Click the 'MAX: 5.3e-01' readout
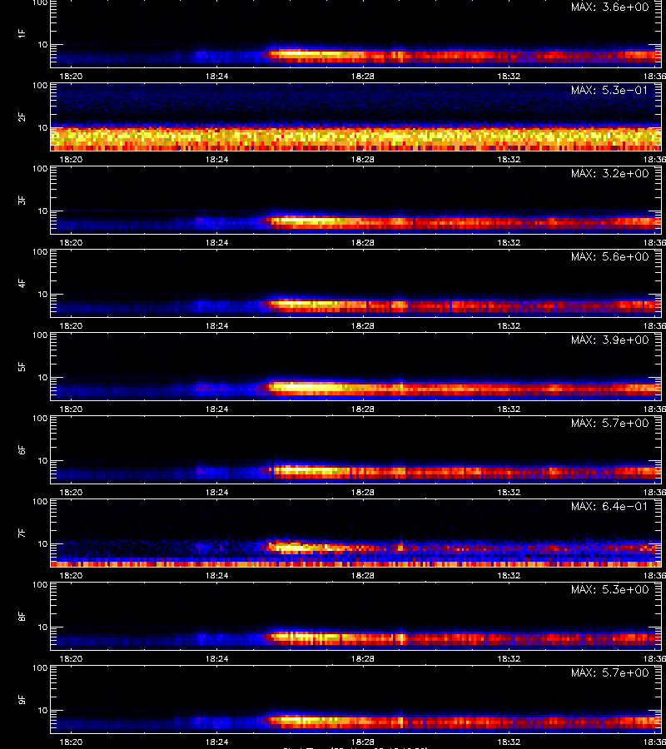666x749 pixels. (610, 90)
